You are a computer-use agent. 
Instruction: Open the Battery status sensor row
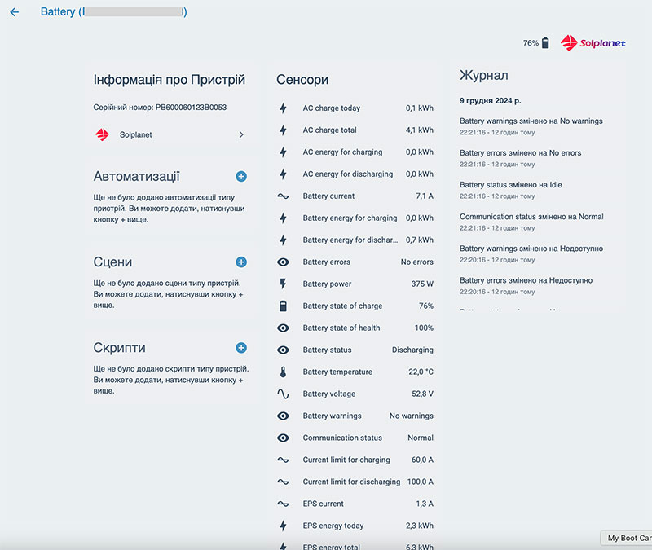(x=356, y=350)
